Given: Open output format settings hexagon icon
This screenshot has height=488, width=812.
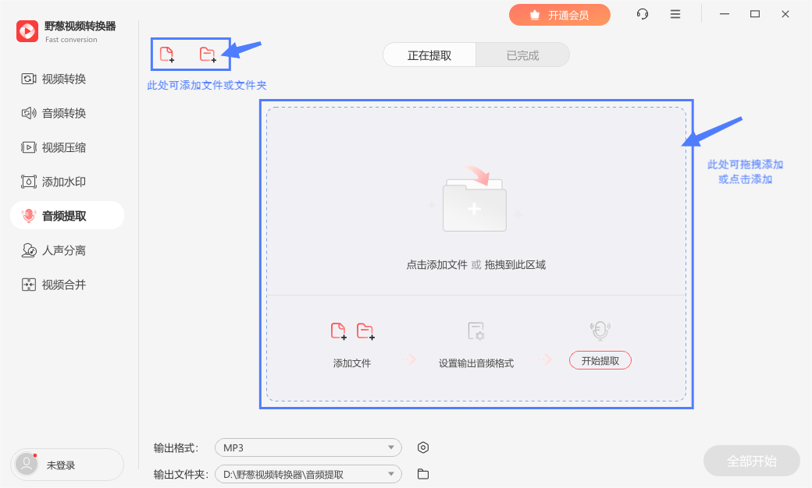Looking at the screenshot, I should pos(423,447).
